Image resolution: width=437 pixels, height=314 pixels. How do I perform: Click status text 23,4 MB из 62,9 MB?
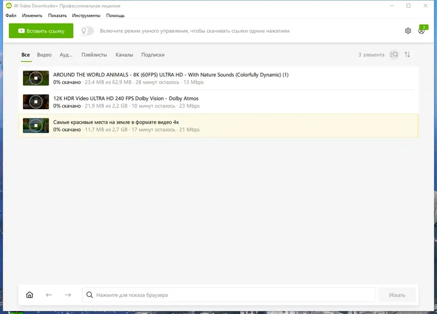[x=108, y=82]
